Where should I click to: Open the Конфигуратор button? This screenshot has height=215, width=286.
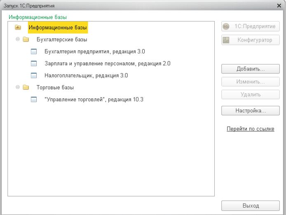click(x=251, y=40)
